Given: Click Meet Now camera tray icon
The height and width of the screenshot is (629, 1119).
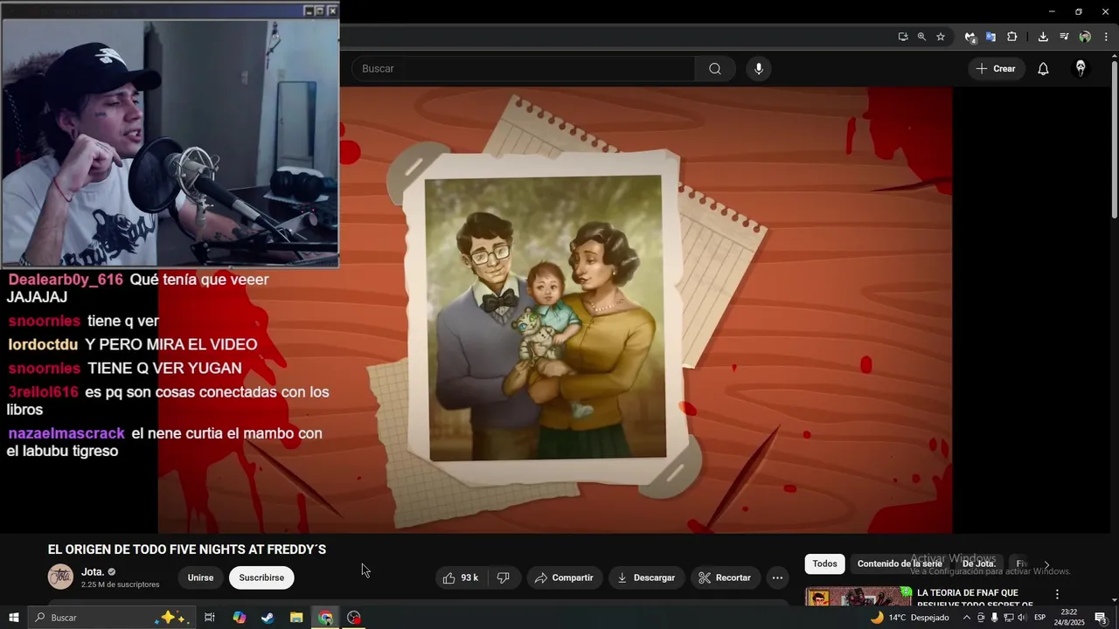Looking at the screenshot, I should (x=981, y=618).
